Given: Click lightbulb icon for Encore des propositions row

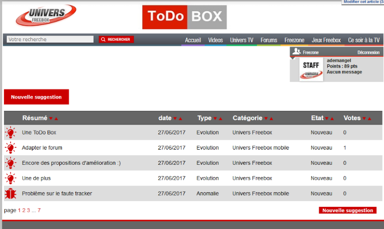Looking at the screenshot, I should point(10,163).
